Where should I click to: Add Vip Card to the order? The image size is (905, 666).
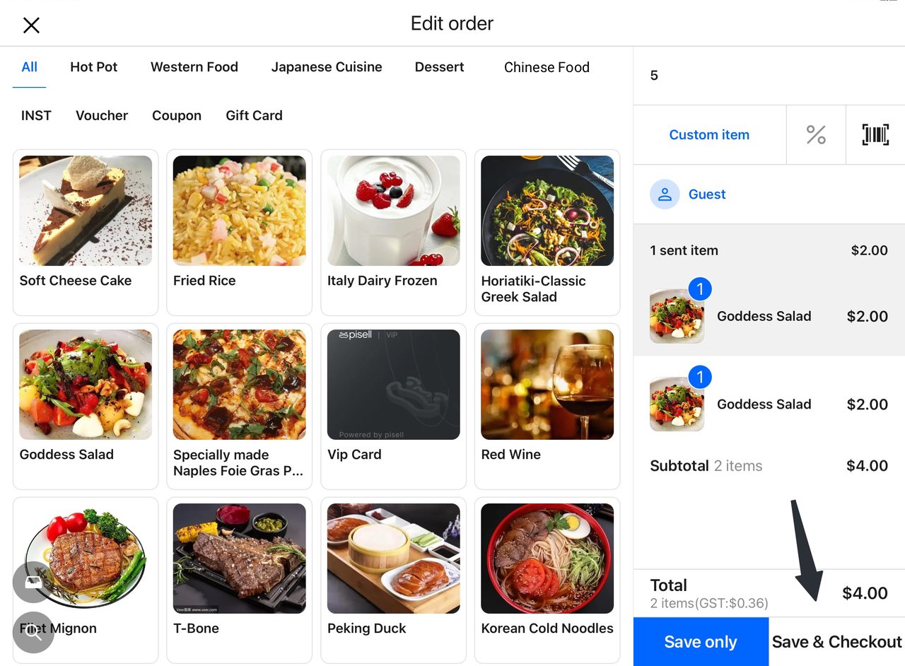pos(393,405)
